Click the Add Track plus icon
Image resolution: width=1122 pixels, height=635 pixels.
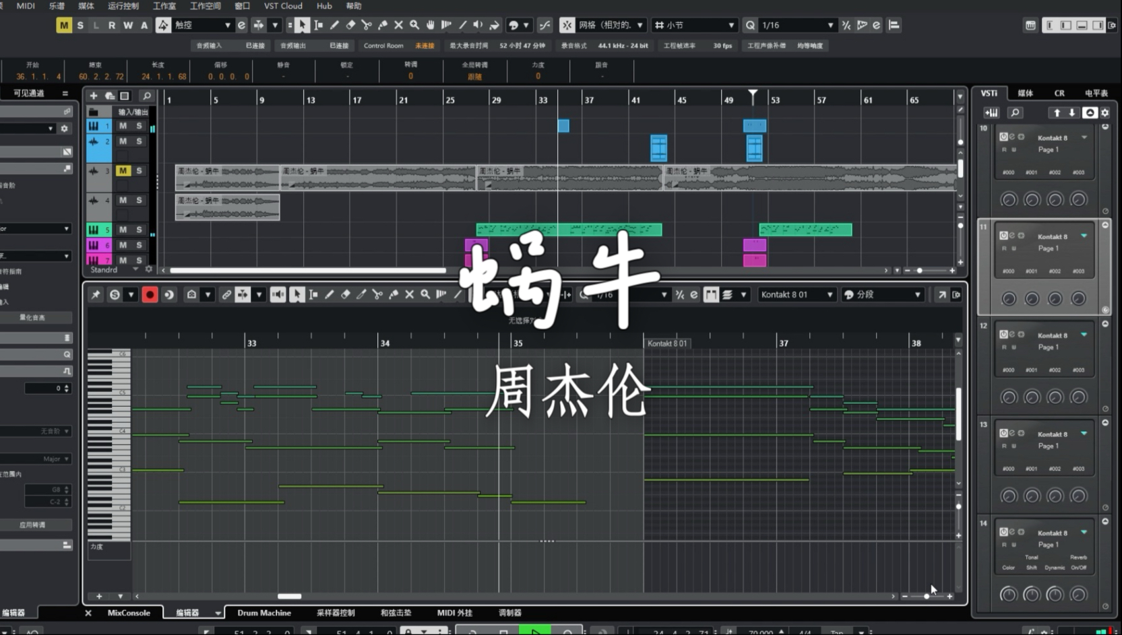[x=94, y=96]
